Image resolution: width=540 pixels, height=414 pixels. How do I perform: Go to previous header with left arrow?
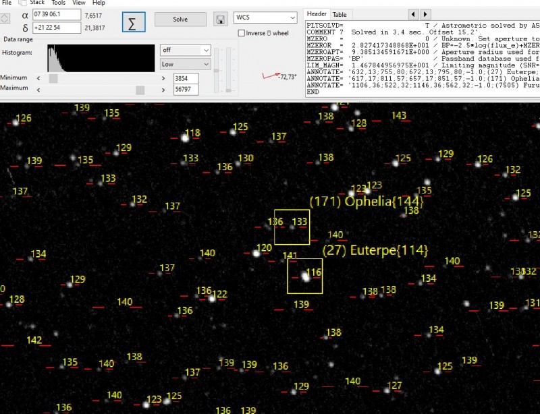click(x=413, y=14)
